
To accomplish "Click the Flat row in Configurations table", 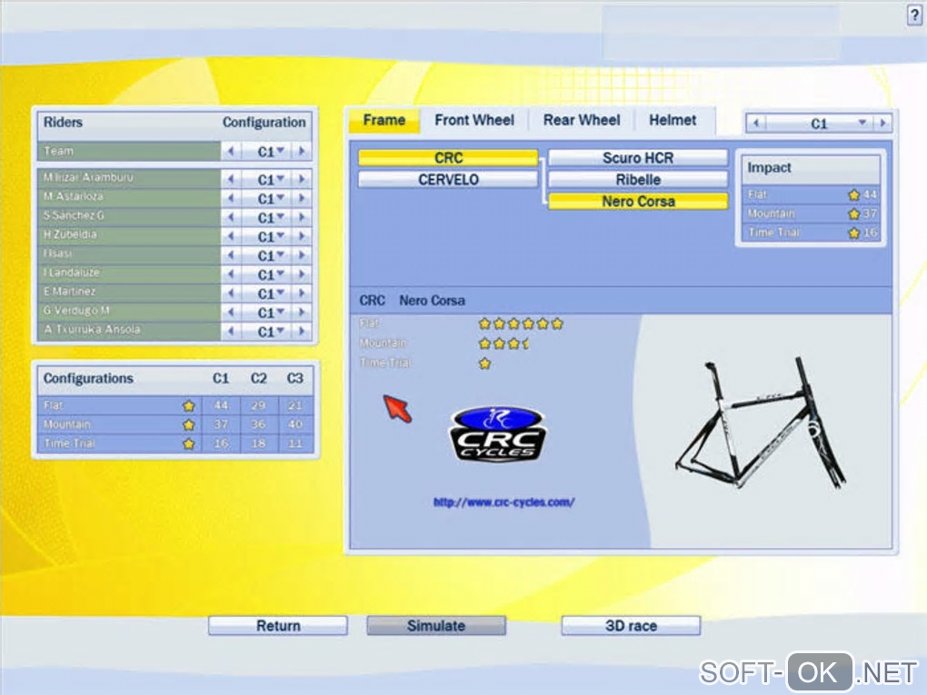I will coord(175,405).
